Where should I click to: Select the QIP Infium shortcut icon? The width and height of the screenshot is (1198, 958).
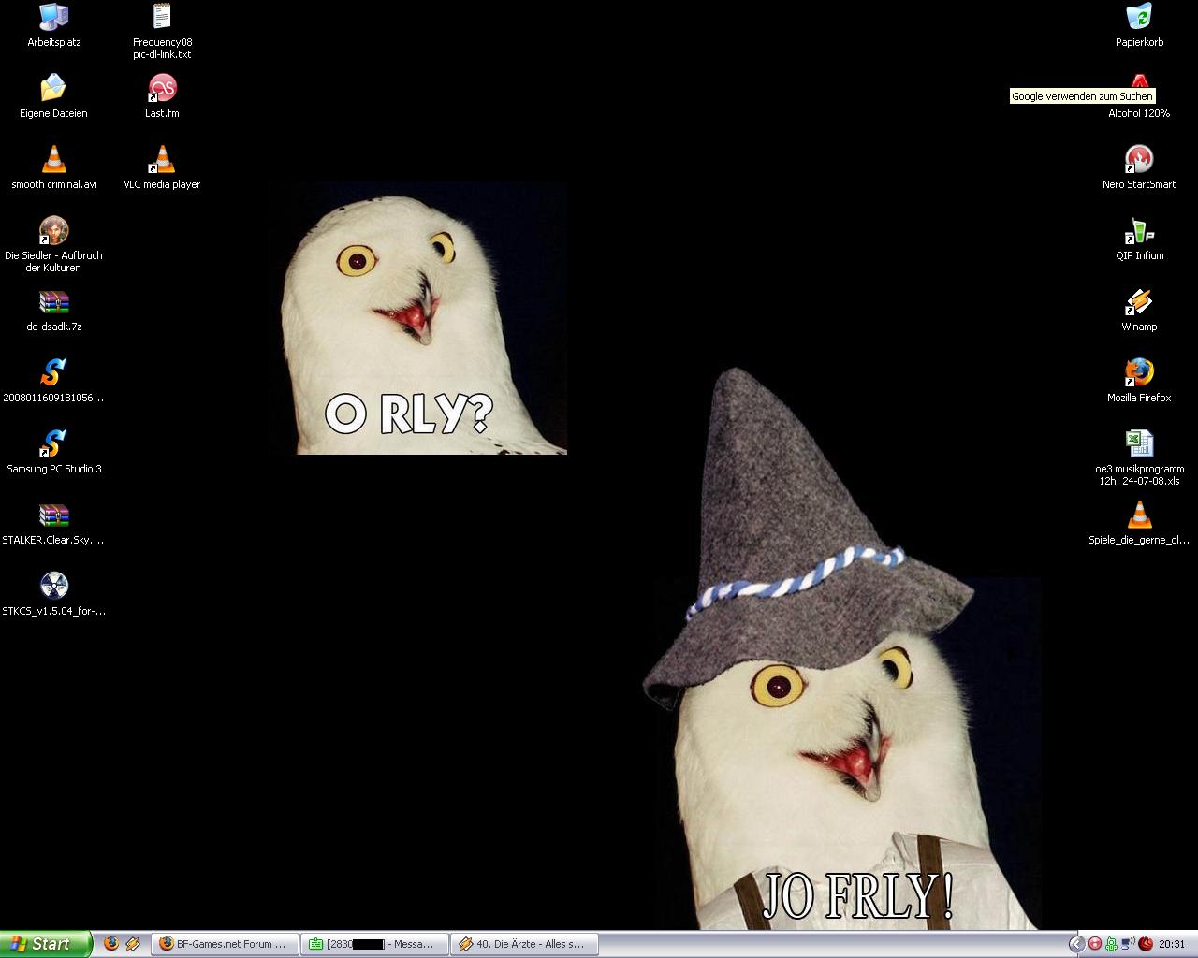[1139, 239]
